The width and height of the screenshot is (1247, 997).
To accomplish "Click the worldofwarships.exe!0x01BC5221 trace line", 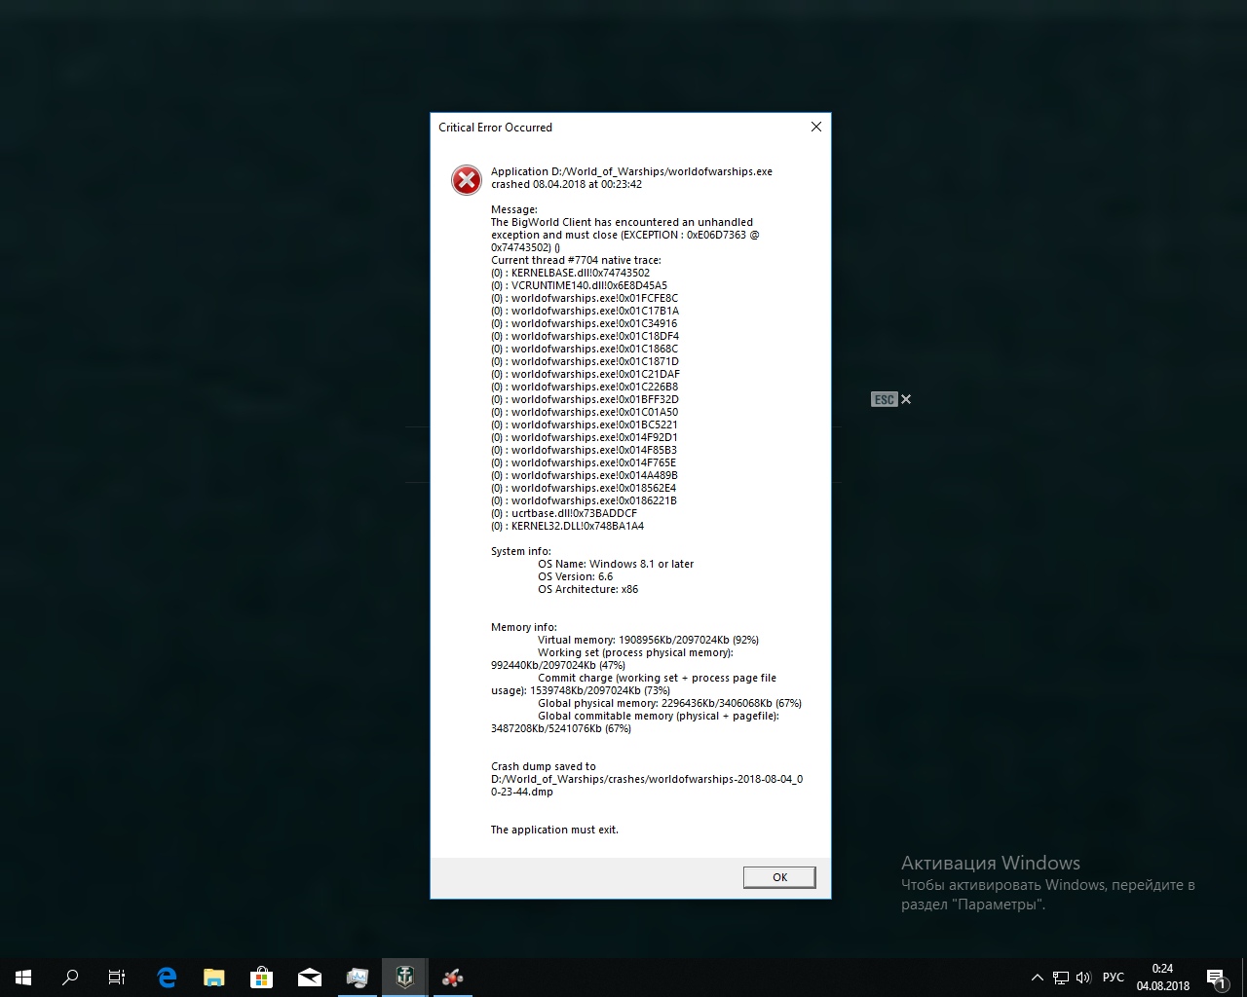I will coord(585,425).
